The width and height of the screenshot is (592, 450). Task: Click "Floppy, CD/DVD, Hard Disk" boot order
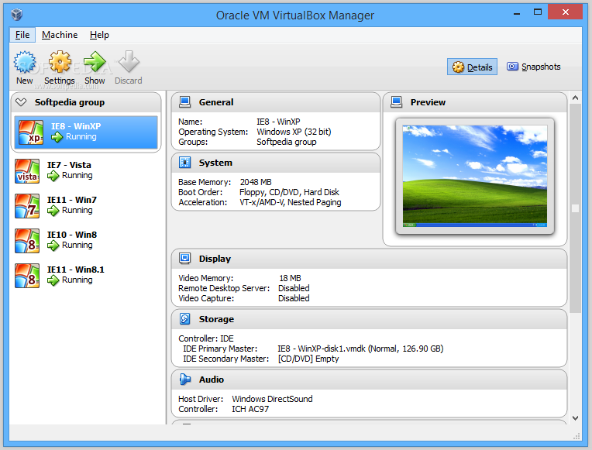[x=289, y=192]
